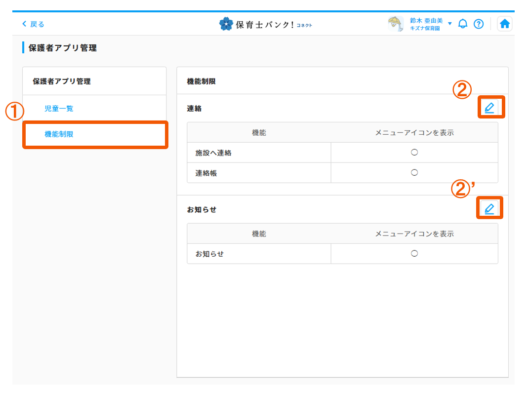Open 児童一覧 in the sidebar
This screenshot has height=395, width=527.
59,109
